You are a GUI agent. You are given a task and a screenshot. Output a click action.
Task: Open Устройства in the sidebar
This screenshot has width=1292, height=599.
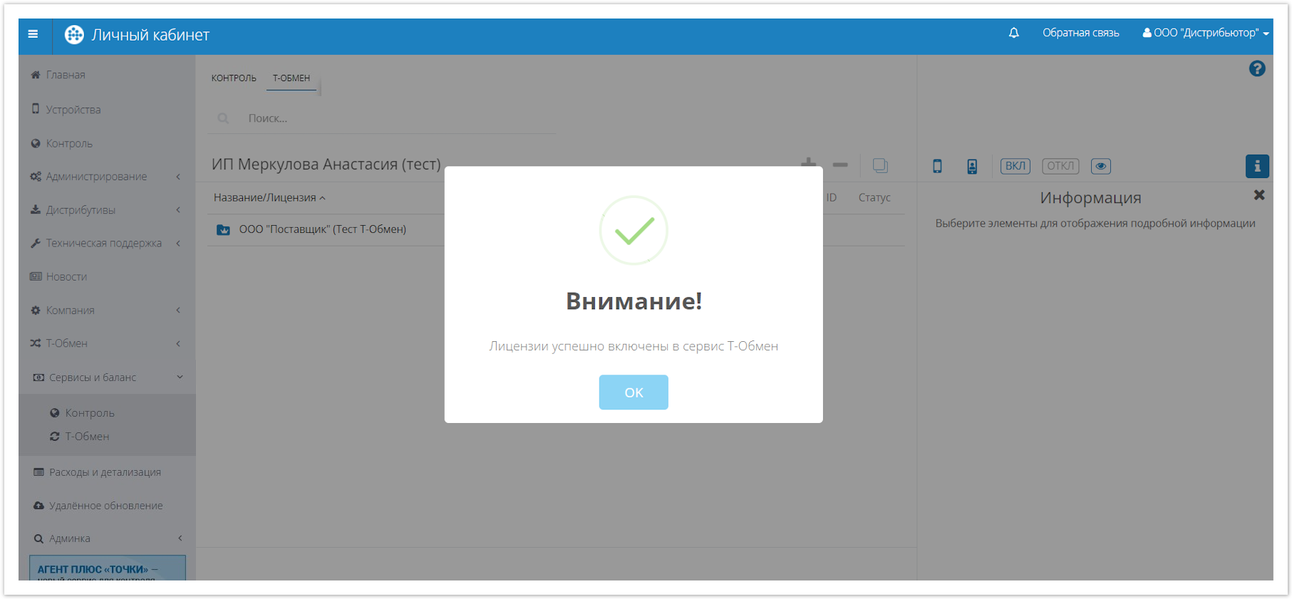click(73, 110)
